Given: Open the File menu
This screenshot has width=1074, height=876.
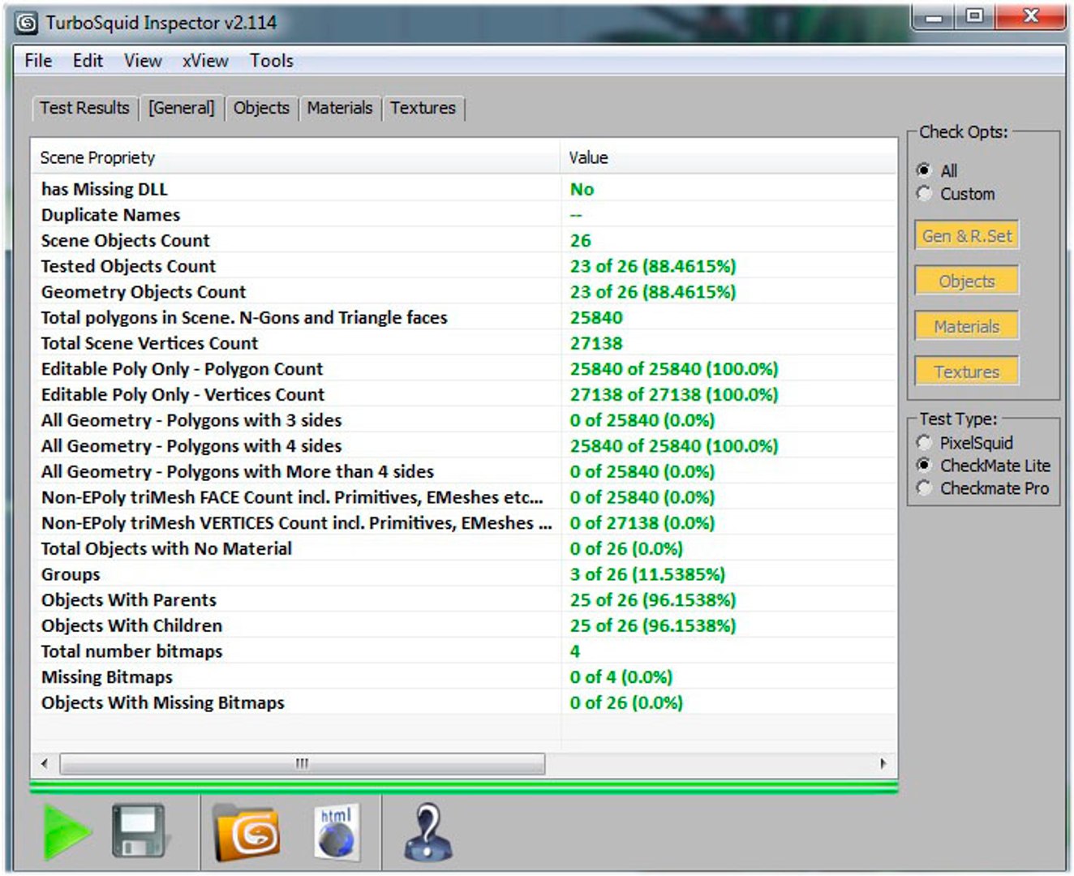Looking at the screenshot, I should click(38, 61).
